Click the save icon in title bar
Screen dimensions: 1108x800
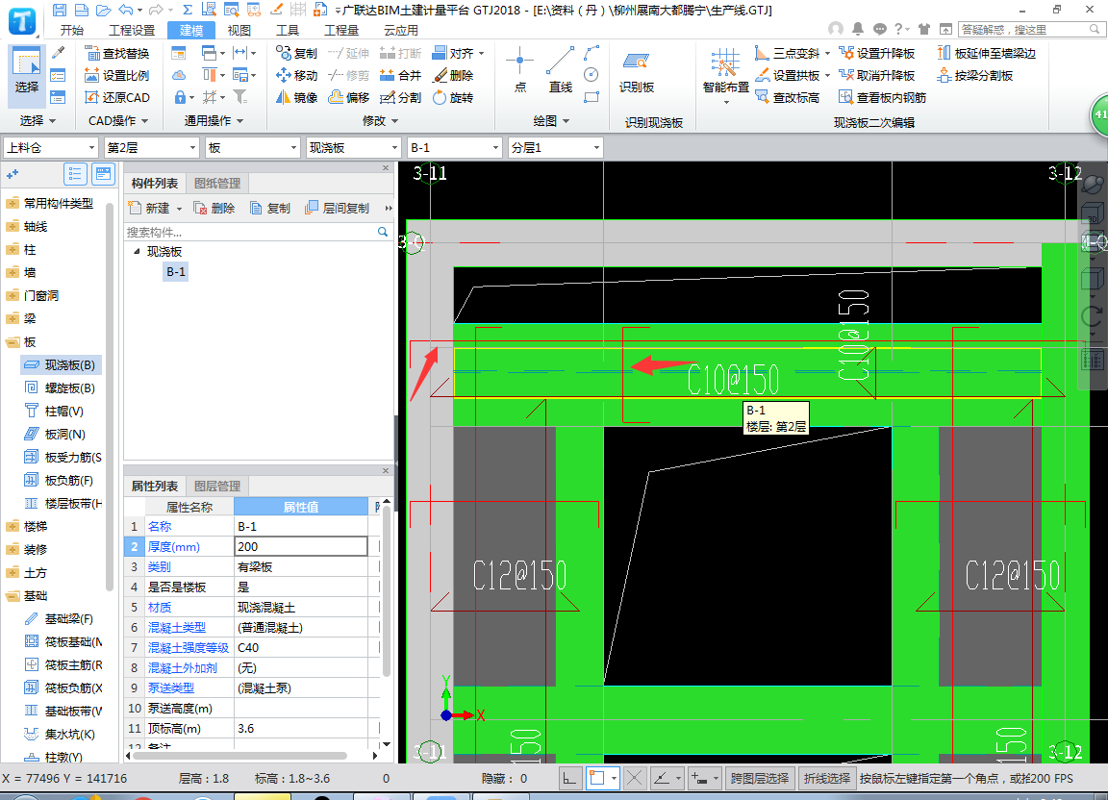point(60,10)
